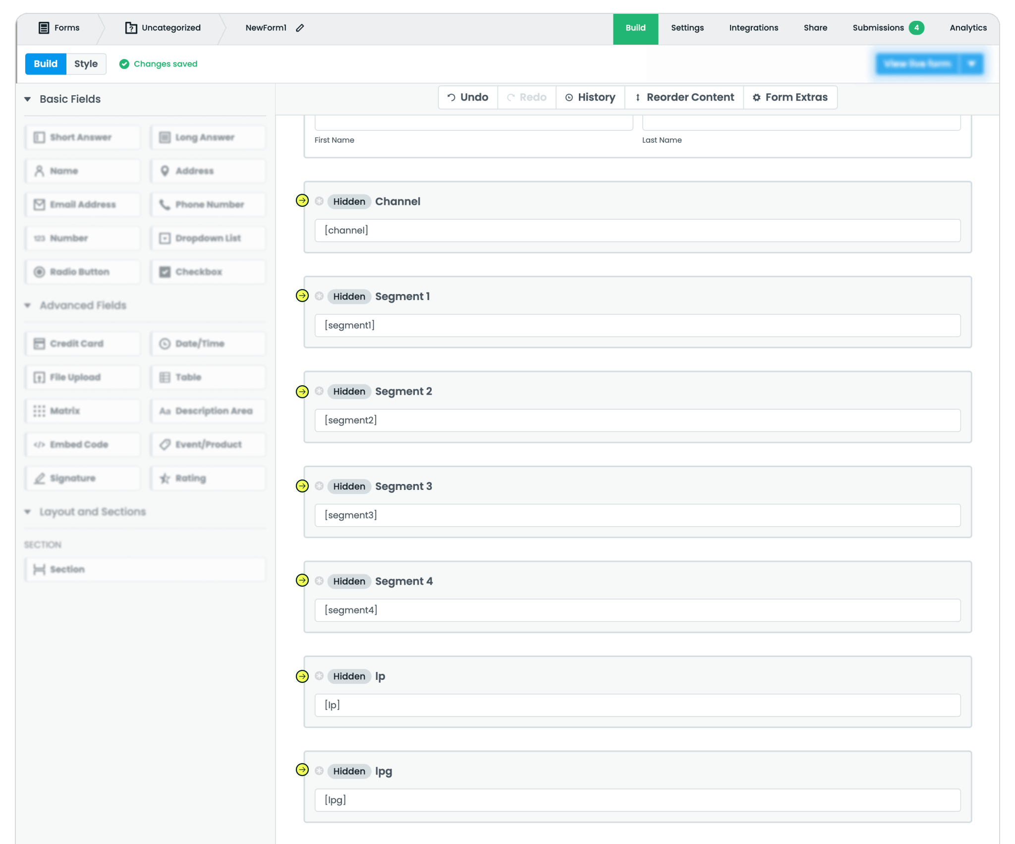This screenshot has height=844, width=1015.
Task: Click the yellow arrow beside Segment 3 field
Action: click(302, 486)
